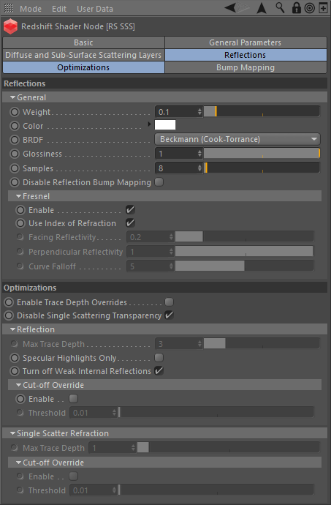Click animation dot beside Disable Reflection Bump Mapping
Image resolution: width=331 pixels, height=505 pixels.
point(15,182)
